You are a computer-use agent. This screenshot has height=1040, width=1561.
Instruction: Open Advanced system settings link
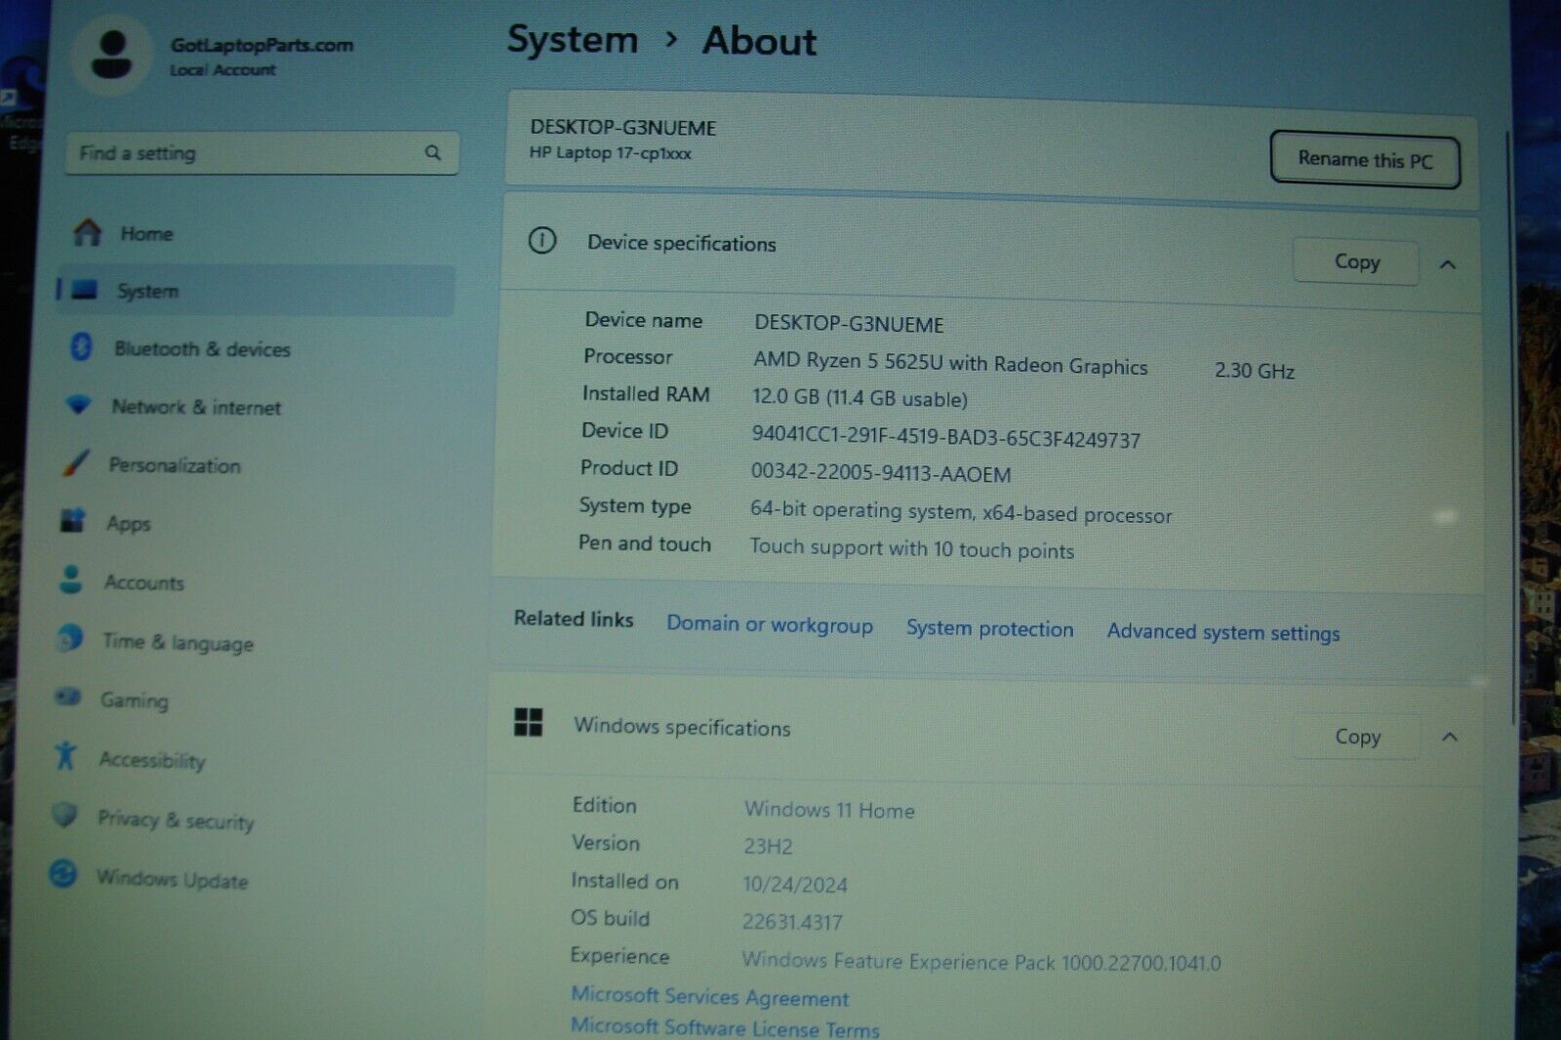[1223, 632]
